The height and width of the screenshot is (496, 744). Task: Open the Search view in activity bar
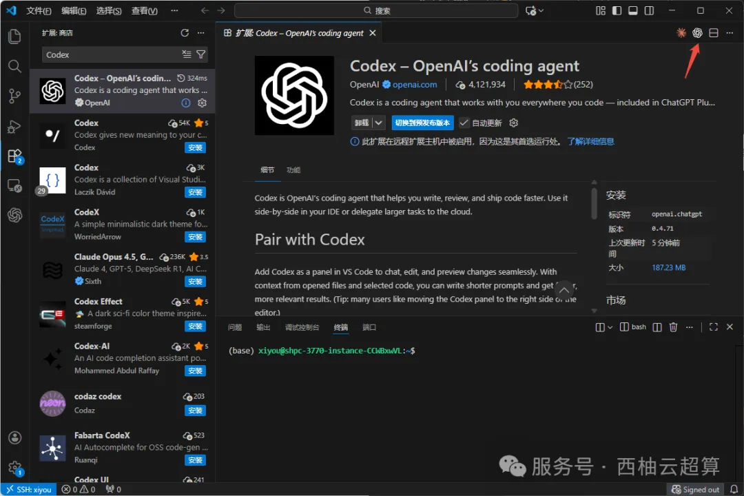pos(14,66)
